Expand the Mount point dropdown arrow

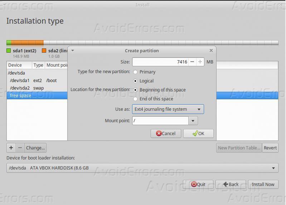tap(193, 121)
